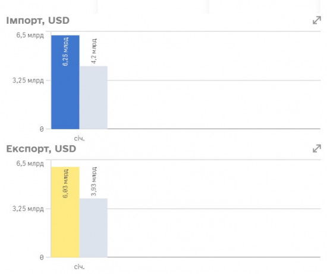Viewport: 327px width, 274px height.
Task: Click the січ. label under export chart
Action: [79, 267]
